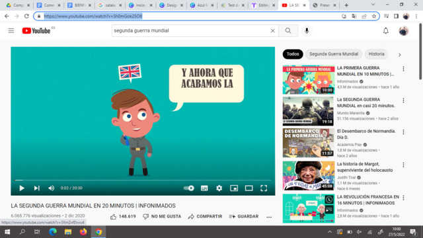The width and height of the screenshot is (423, 238).
Task: Open the player settings gear
Action: pyautogui.click(x=219, y=188)
